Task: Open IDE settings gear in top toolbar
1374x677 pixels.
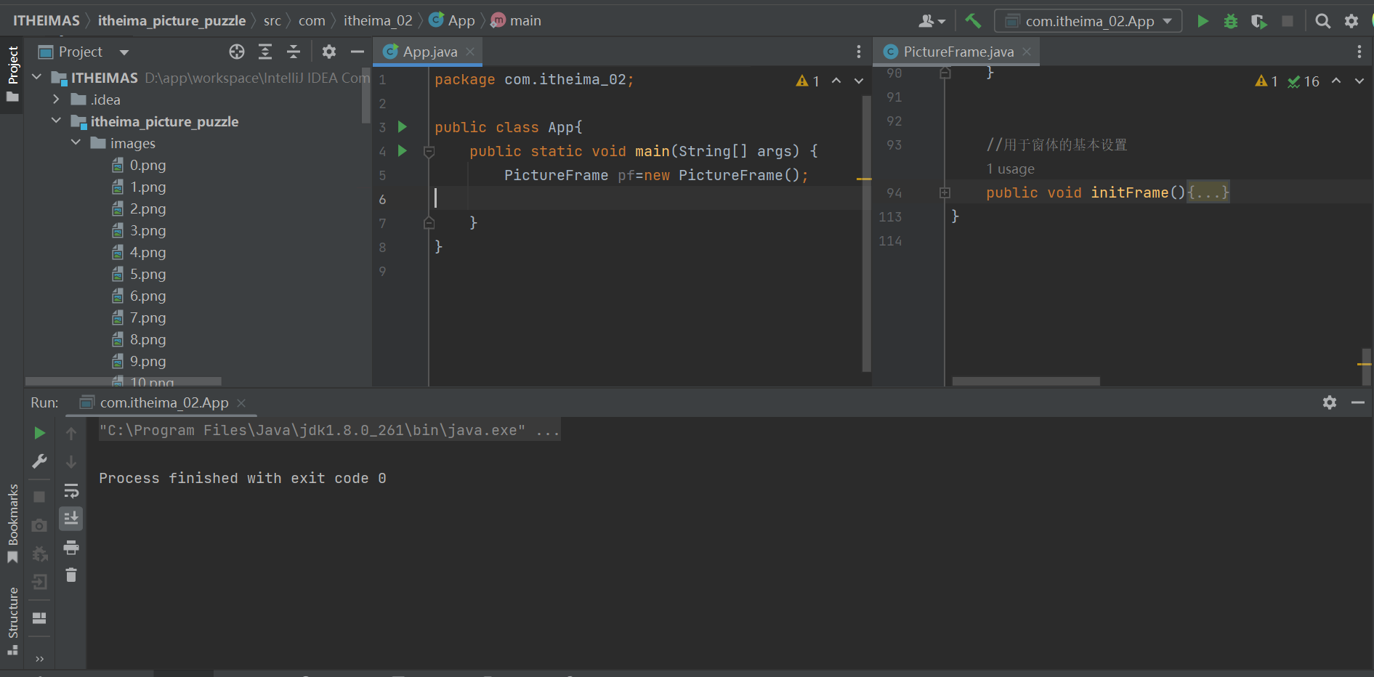Action: point(1351,21)
